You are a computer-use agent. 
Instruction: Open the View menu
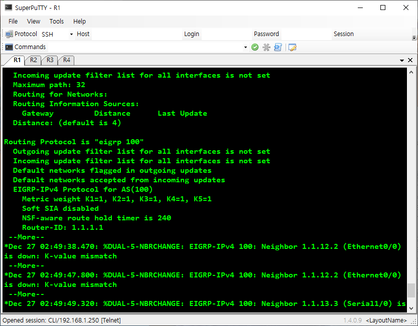[33, 22]
